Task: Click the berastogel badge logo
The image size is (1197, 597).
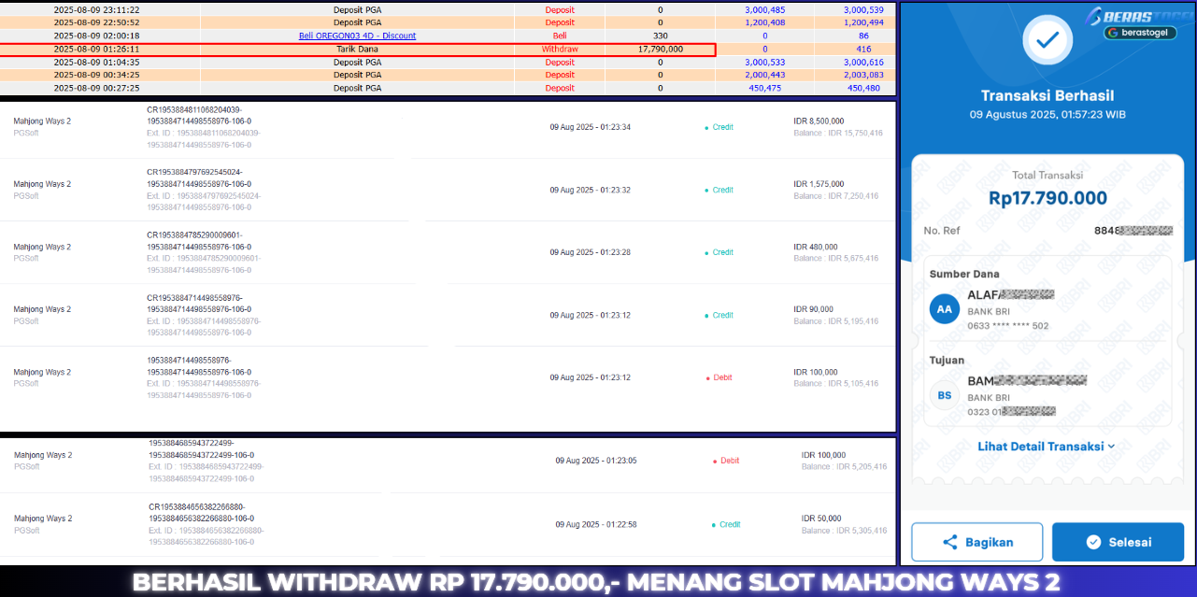Action: [1139, 32]
